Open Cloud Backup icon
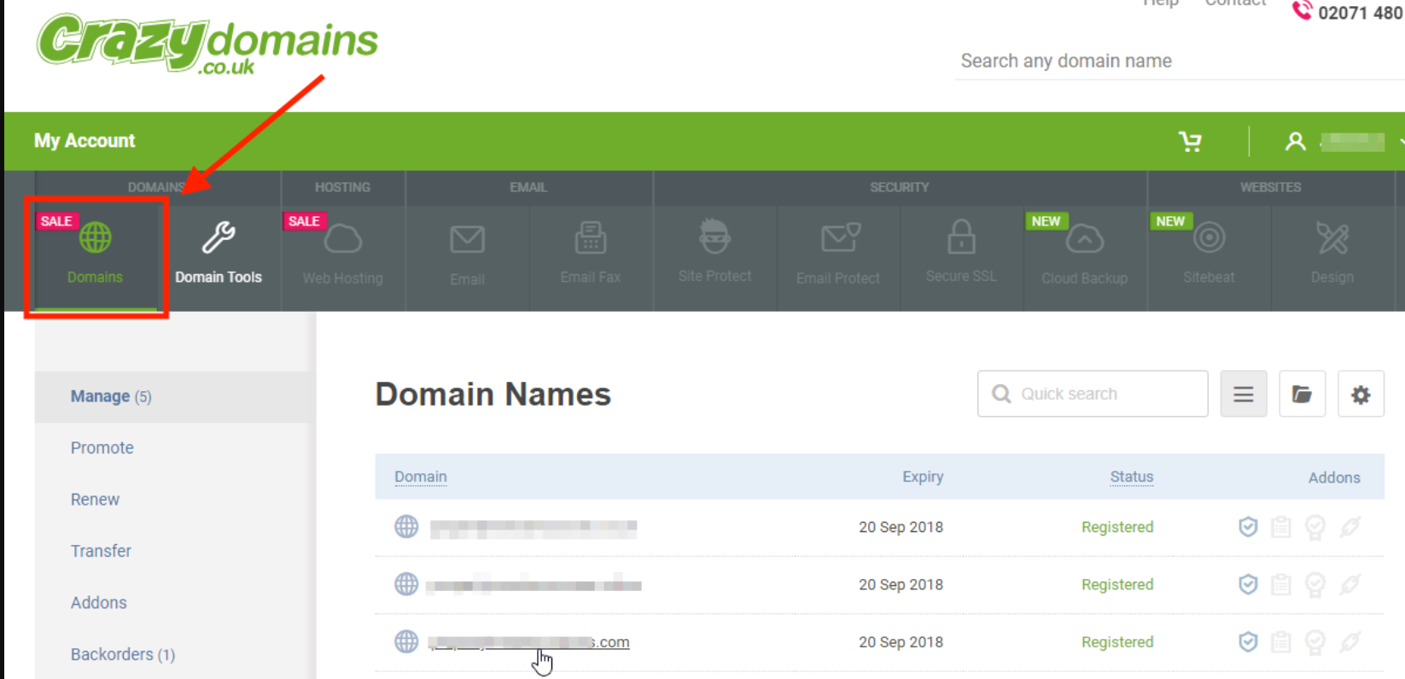 tap(1085, 239)
